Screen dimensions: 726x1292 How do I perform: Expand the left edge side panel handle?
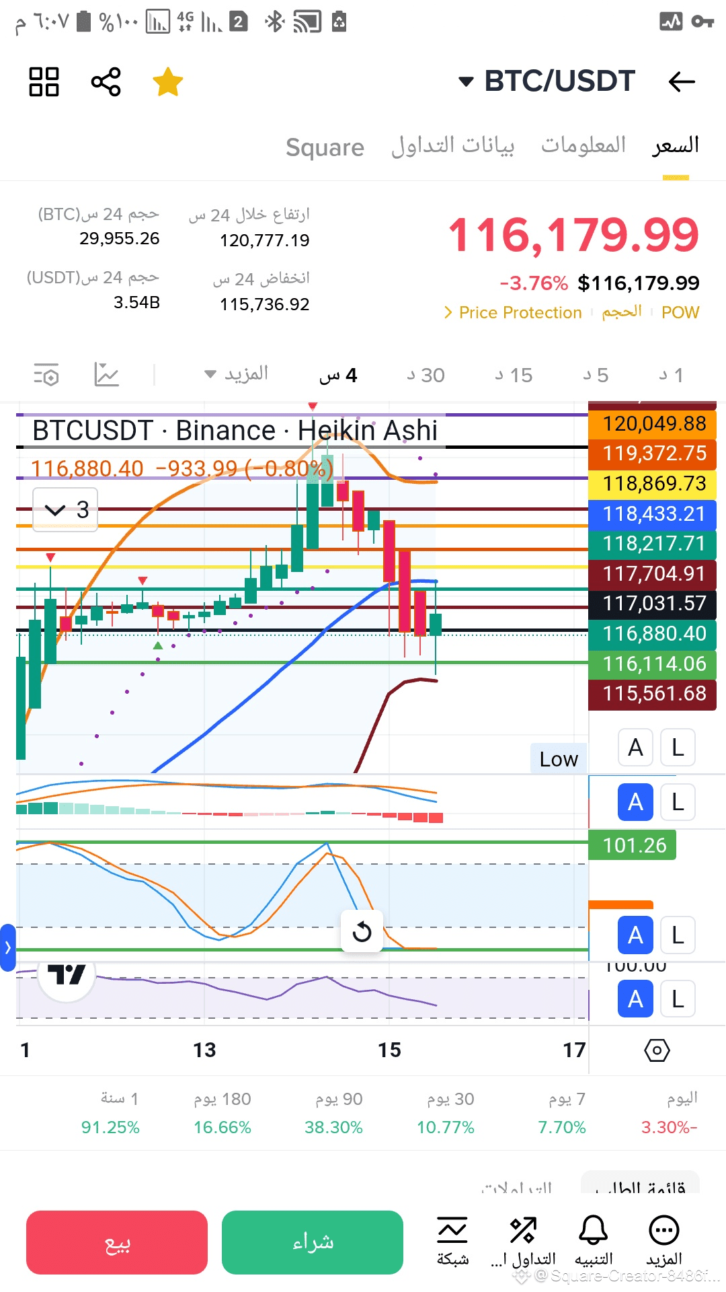[7, 947]
